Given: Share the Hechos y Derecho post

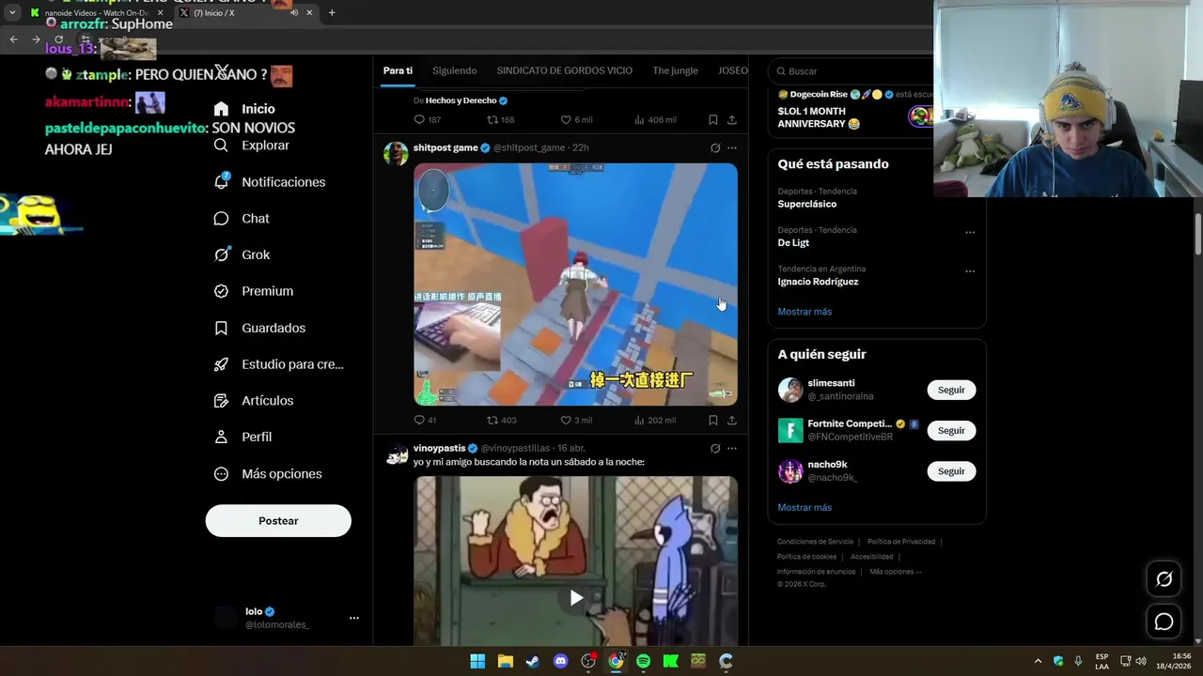Looking at the screenshot, I should point(731,120).
